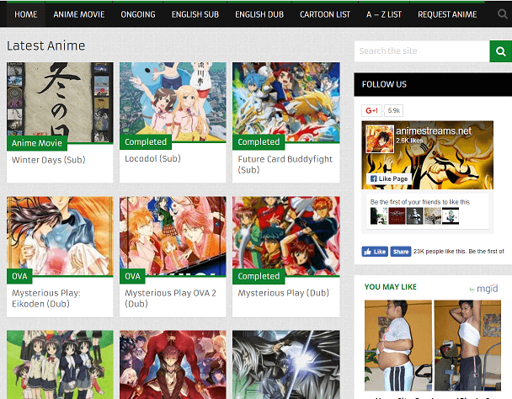512x399 pixels.
Task: Click the OVA badge on Mysterious Play: Eikoden
Action: pyautogui.click(x=19, y=276)
